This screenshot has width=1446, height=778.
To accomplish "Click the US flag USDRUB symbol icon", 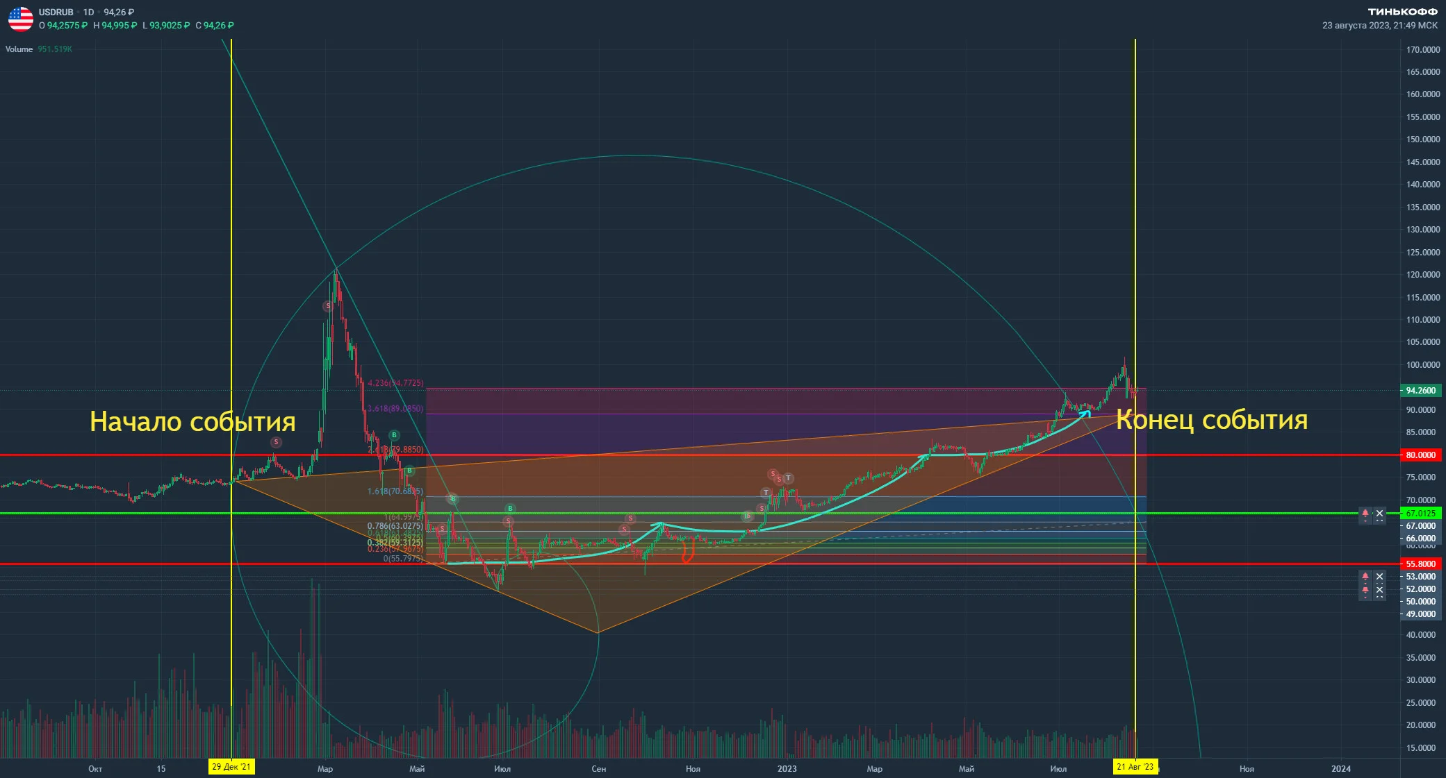I will pyautogui.click(x=21, y=19).
